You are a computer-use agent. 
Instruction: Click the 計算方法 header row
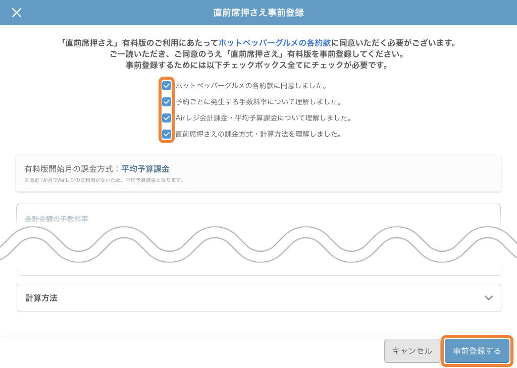pyautogui.click(x=258, y=298)
